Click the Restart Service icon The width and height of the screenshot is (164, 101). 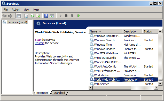78,16
